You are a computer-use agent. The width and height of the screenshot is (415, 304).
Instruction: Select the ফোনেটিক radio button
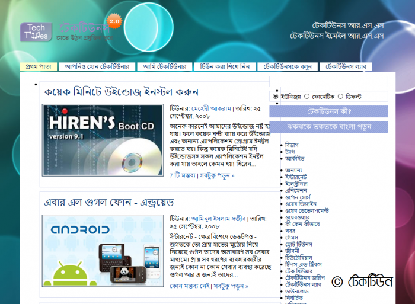click(x=307, y=97)
